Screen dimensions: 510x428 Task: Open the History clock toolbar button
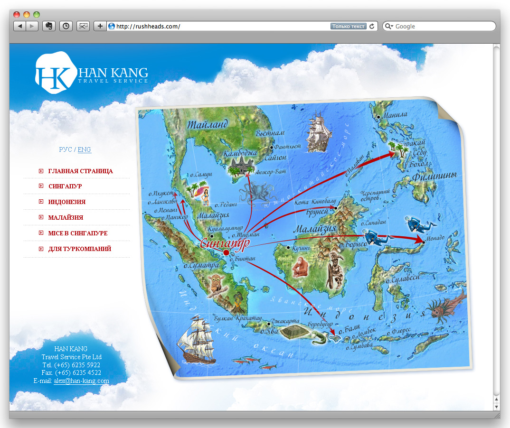[66, 26]
